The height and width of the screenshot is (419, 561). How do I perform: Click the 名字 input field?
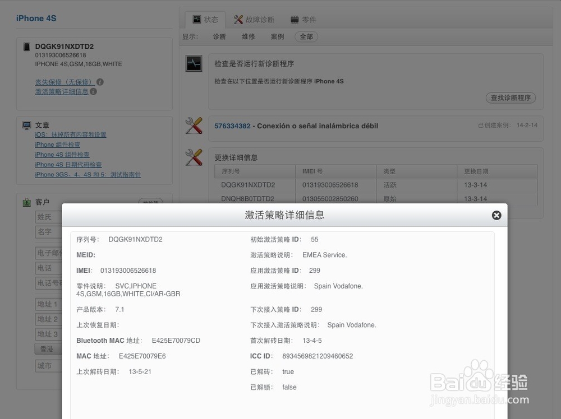49,232
